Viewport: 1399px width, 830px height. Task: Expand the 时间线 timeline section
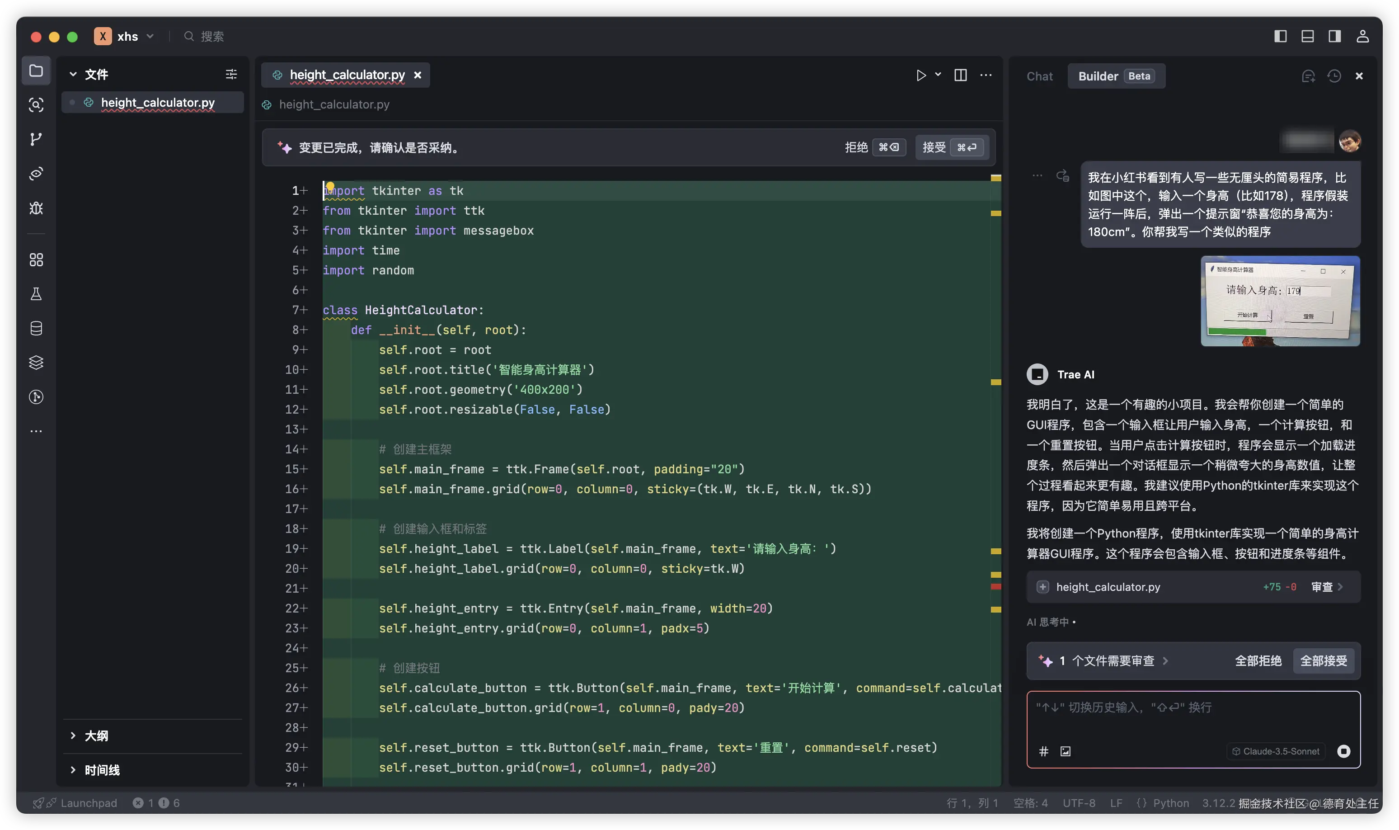(x=102, y=770)
